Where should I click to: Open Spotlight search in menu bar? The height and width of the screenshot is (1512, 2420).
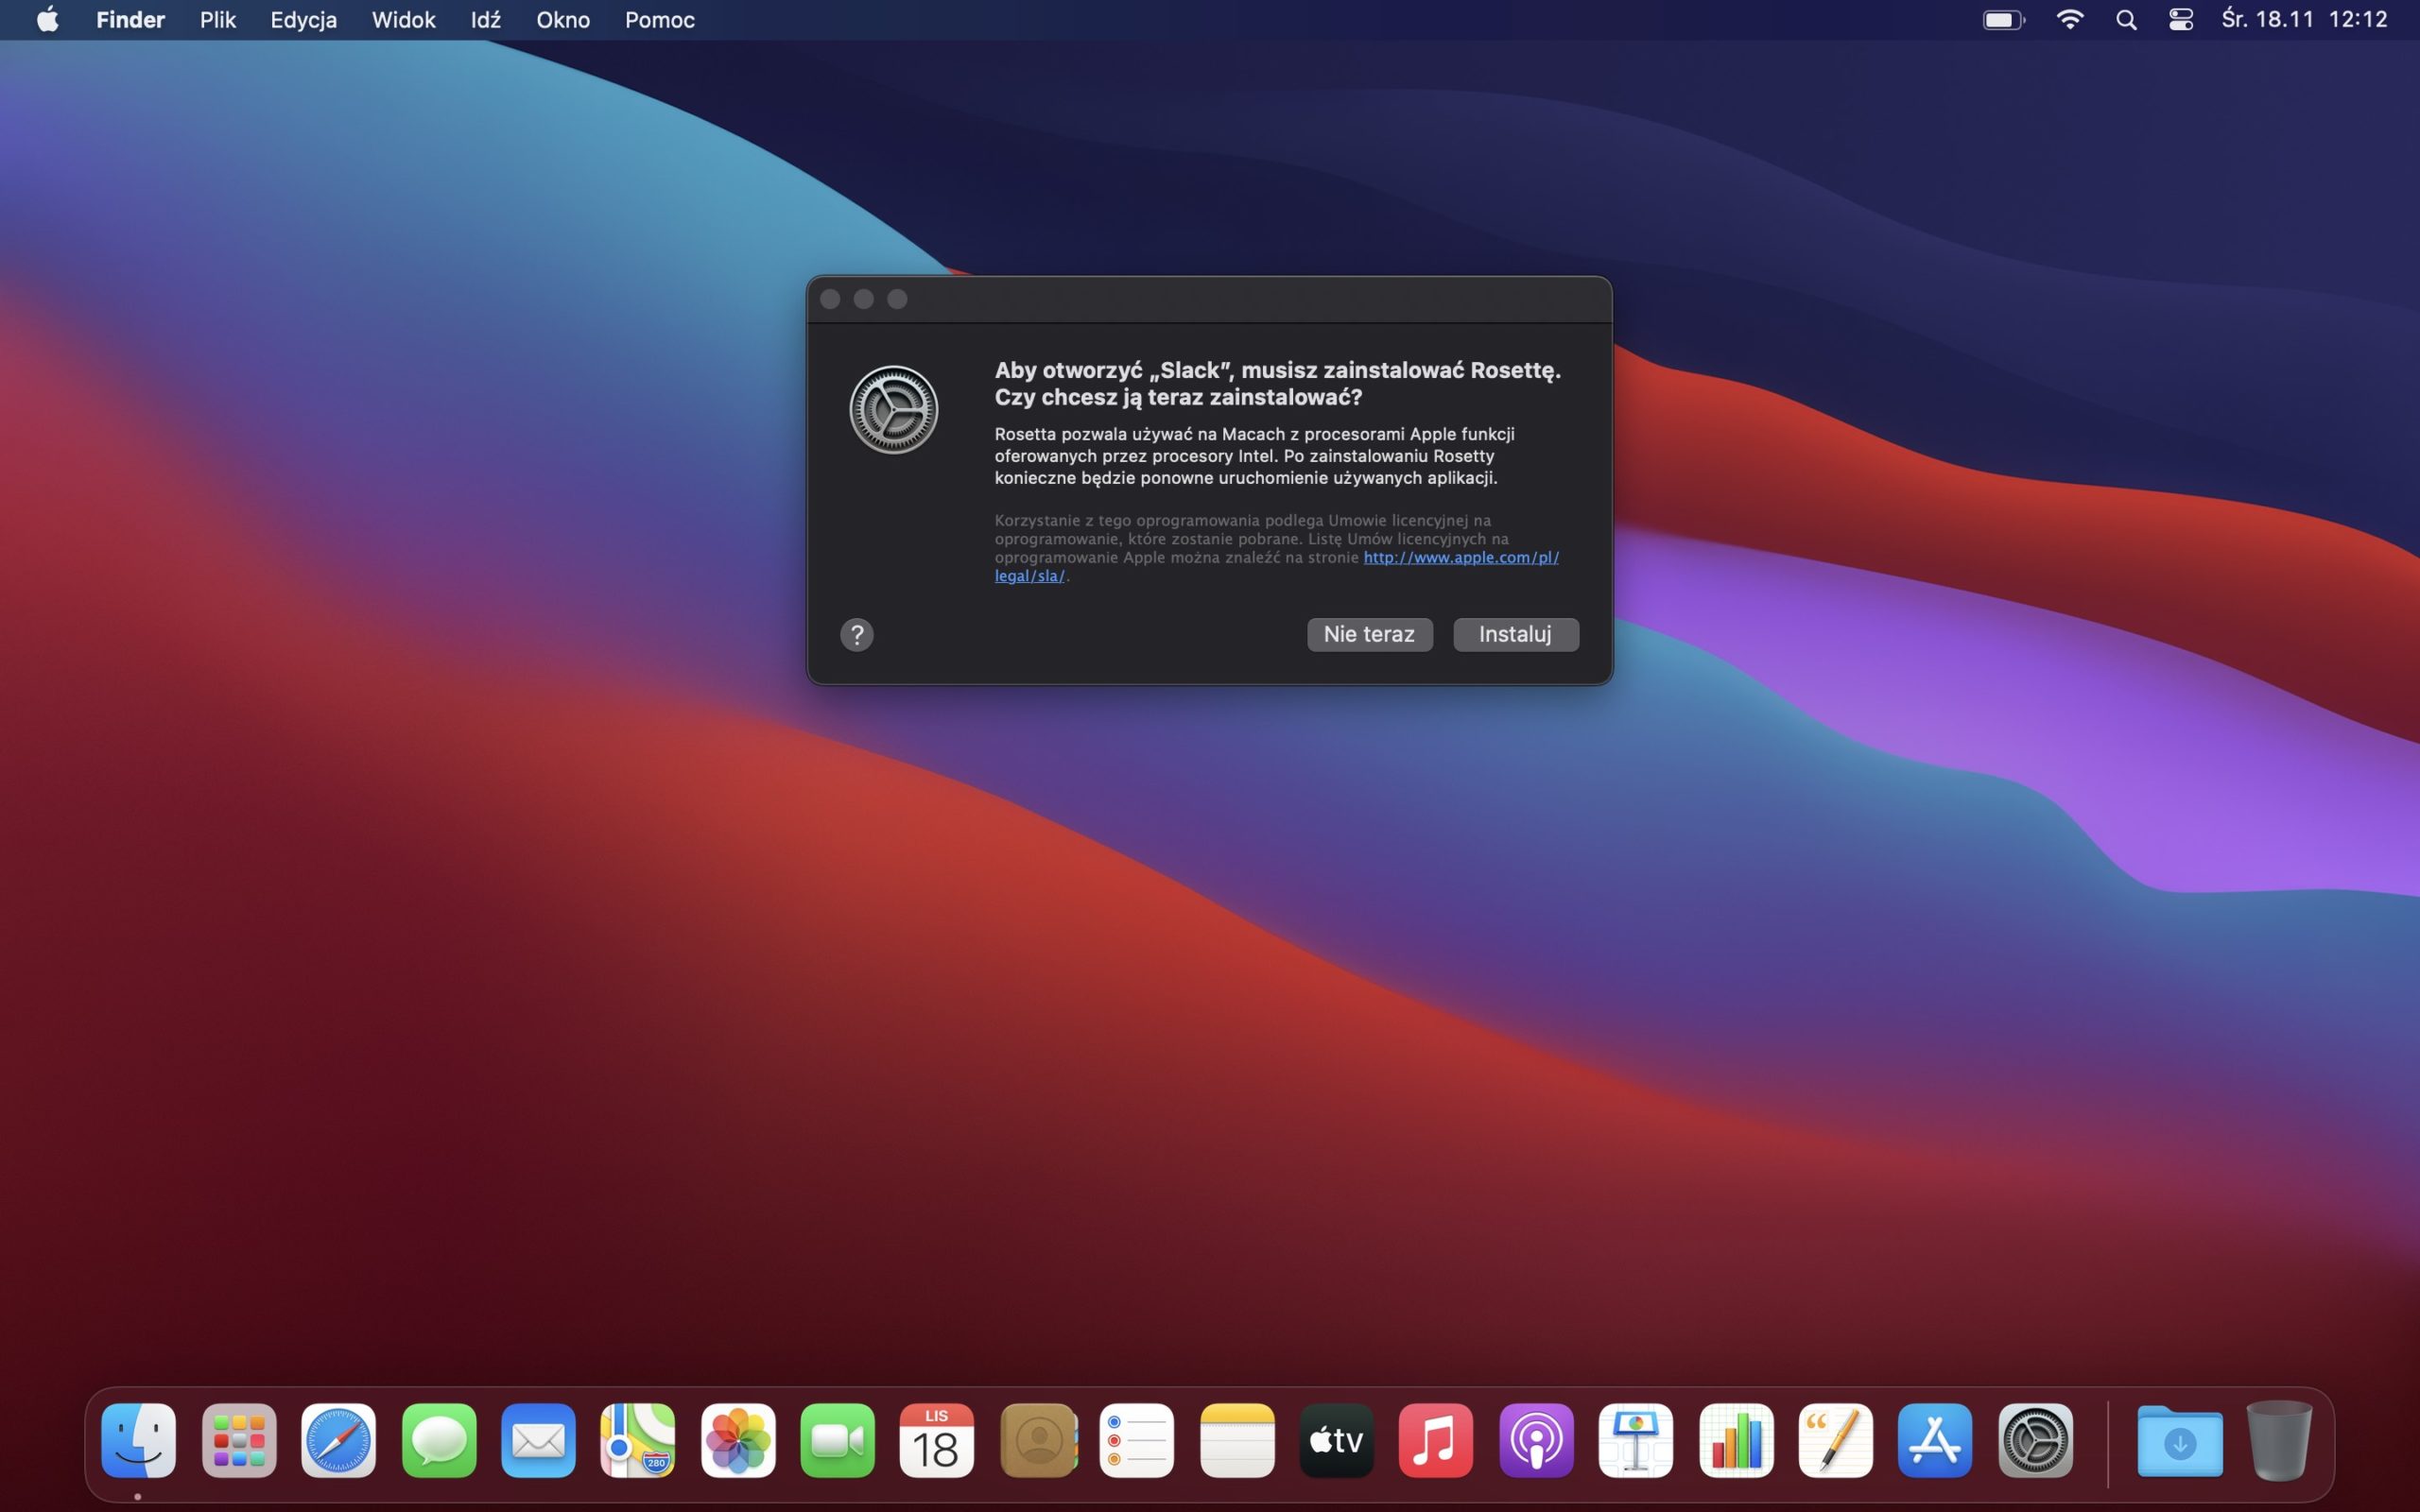pos(2126,20)
